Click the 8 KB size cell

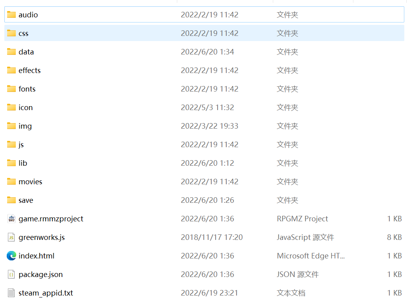coord(394,238)
